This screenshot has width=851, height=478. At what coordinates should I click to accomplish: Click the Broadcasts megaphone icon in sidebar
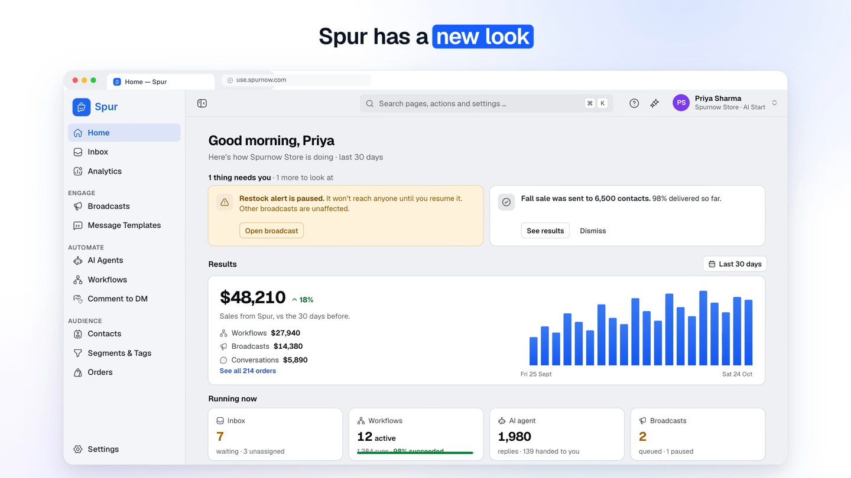78,207
